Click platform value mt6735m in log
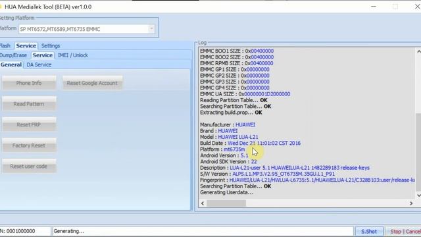Screen dimensions: 421x237 click(x=234, y=149)
